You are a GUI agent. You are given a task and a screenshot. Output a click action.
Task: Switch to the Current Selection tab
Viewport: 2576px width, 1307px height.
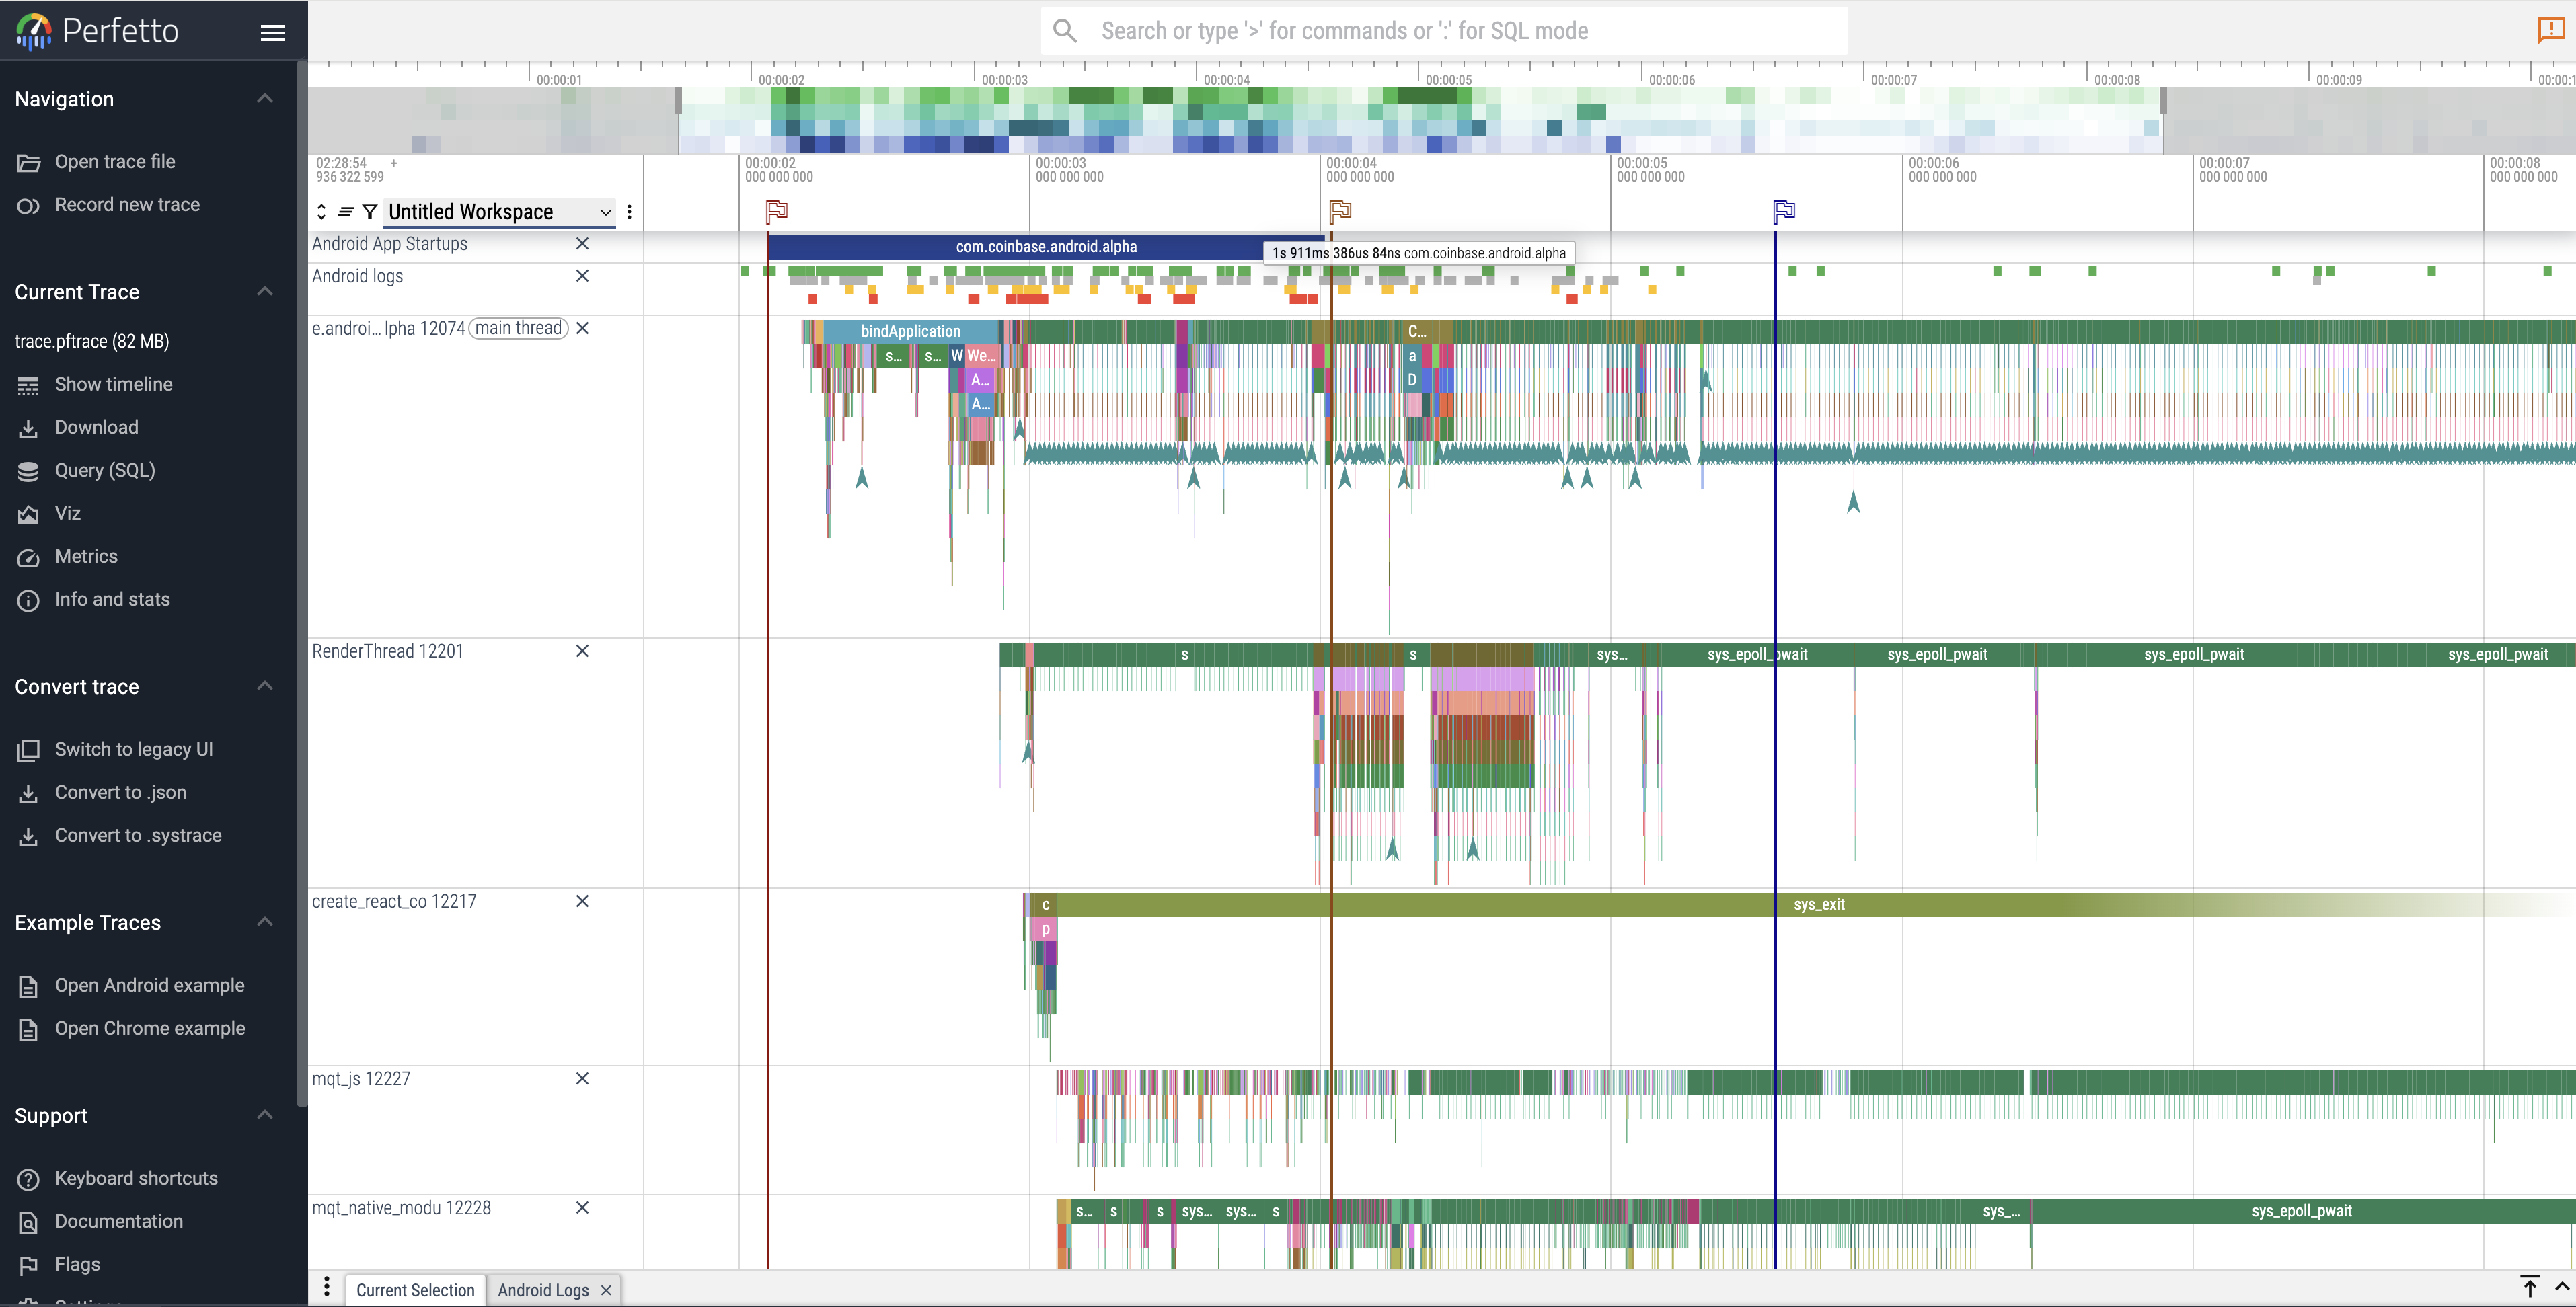click(415, 1290)
